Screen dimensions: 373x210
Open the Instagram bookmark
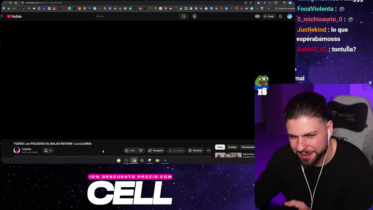(x=54, y=8)
